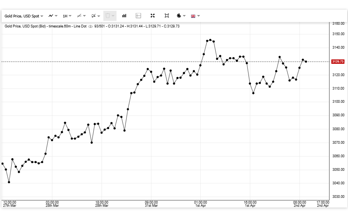Open the UK flag language selector

(x=193, y=16)
